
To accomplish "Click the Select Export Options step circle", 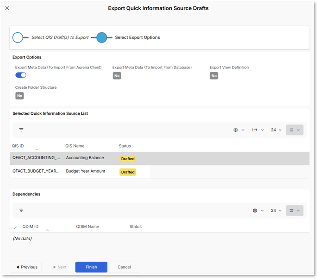I will click(x=102, y=37).
